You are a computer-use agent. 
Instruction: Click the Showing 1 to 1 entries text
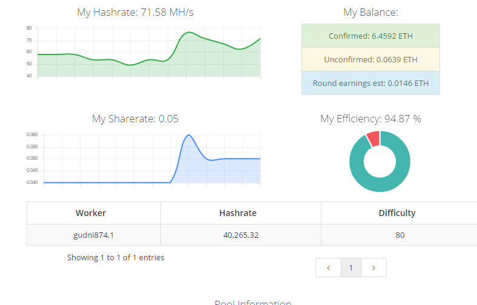pos(116,257)
